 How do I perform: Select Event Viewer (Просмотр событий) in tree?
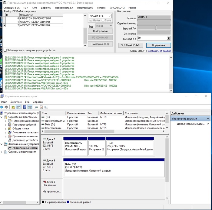[x=24, y=124]
